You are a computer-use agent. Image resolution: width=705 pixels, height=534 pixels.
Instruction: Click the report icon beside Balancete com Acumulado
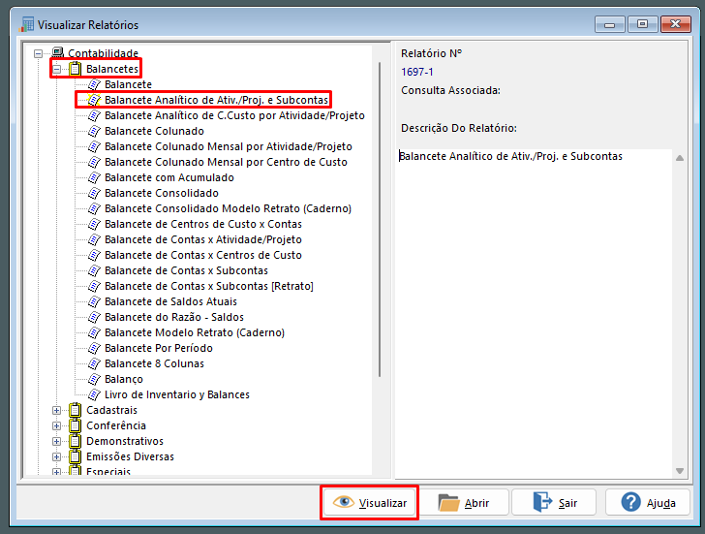tap(94, 177)
